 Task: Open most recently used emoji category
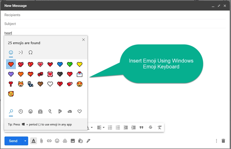(21, 111)
